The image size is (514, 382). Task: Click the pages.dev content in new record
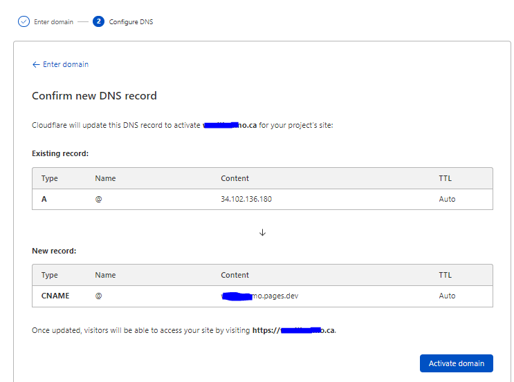[x=259, y=296]
